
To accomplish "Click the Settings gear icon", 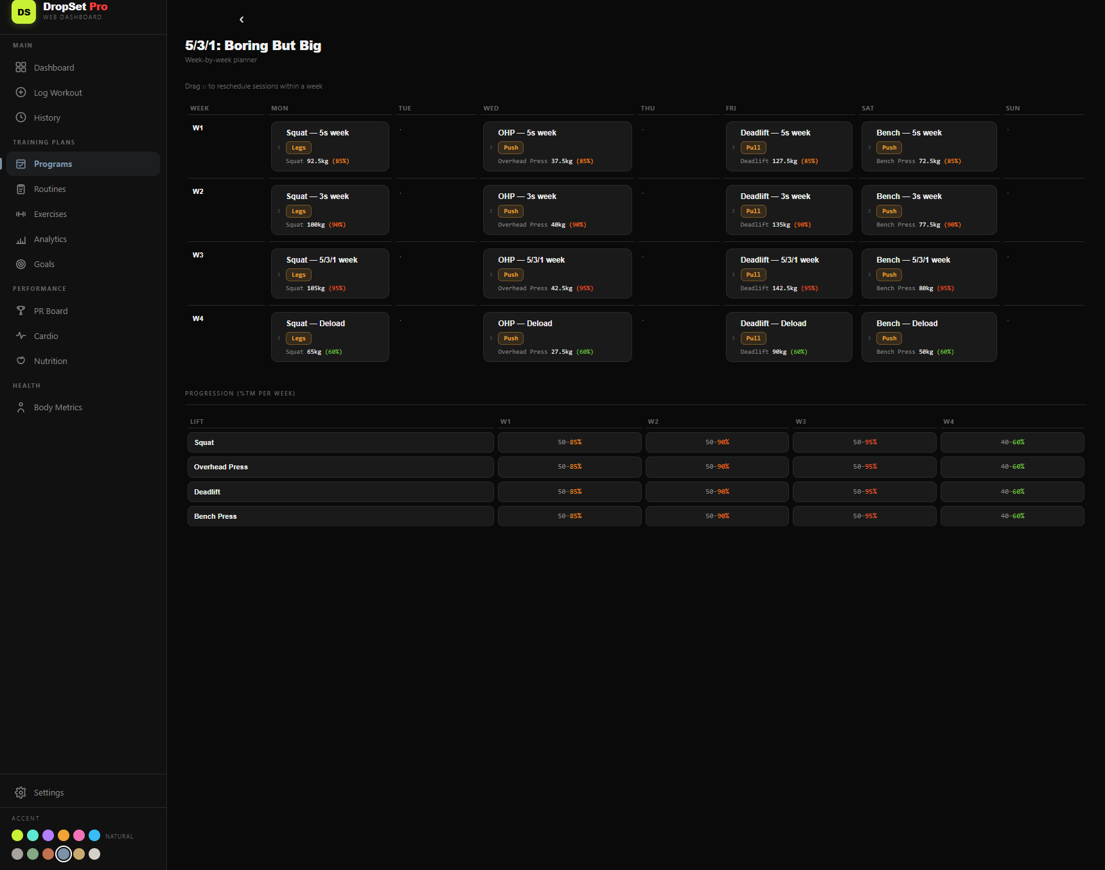I will tap(21, 792).
